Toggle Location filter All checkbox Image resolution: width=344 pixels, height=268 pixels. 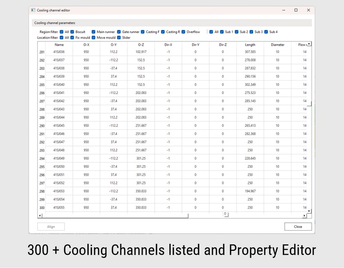click(61, 37)
